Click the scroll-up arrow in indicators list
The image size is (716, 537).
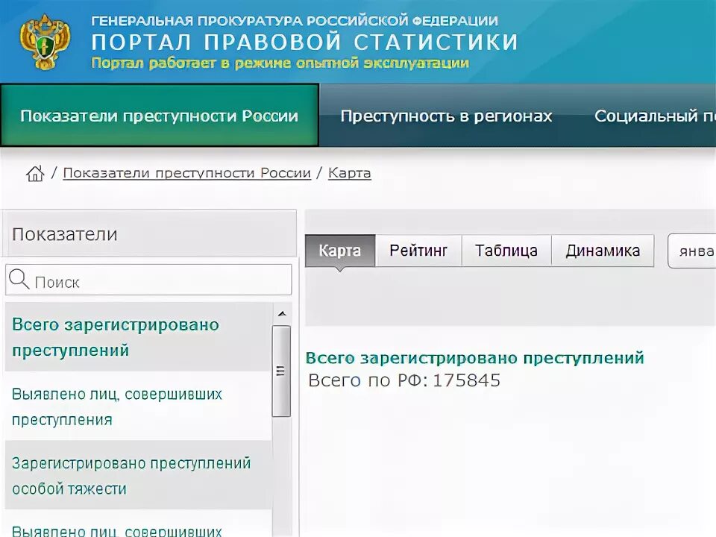coord(282,314)
